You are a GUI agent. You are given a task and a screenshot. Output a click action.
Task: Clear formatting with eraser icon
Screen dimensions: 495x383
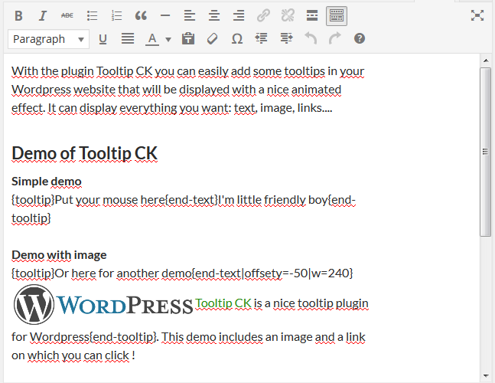click(213, 39)
